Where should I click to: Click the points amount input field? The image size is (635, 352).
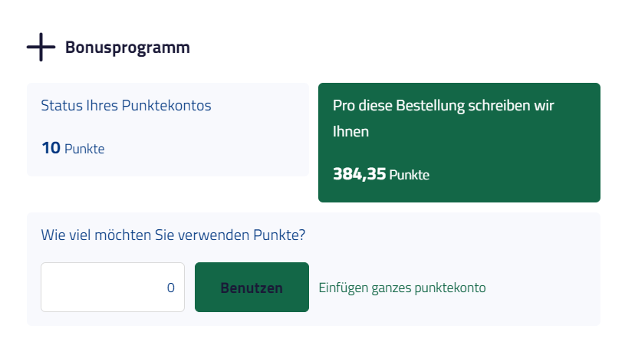tap(112, 288)
